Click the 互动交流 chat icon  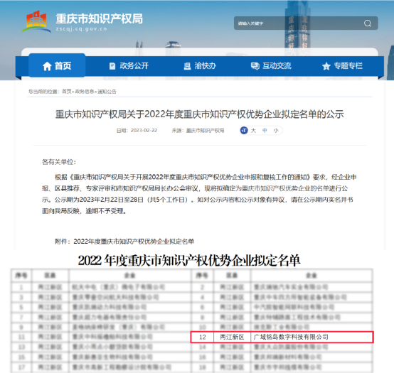pyautogui.click(x=255, y=66)
